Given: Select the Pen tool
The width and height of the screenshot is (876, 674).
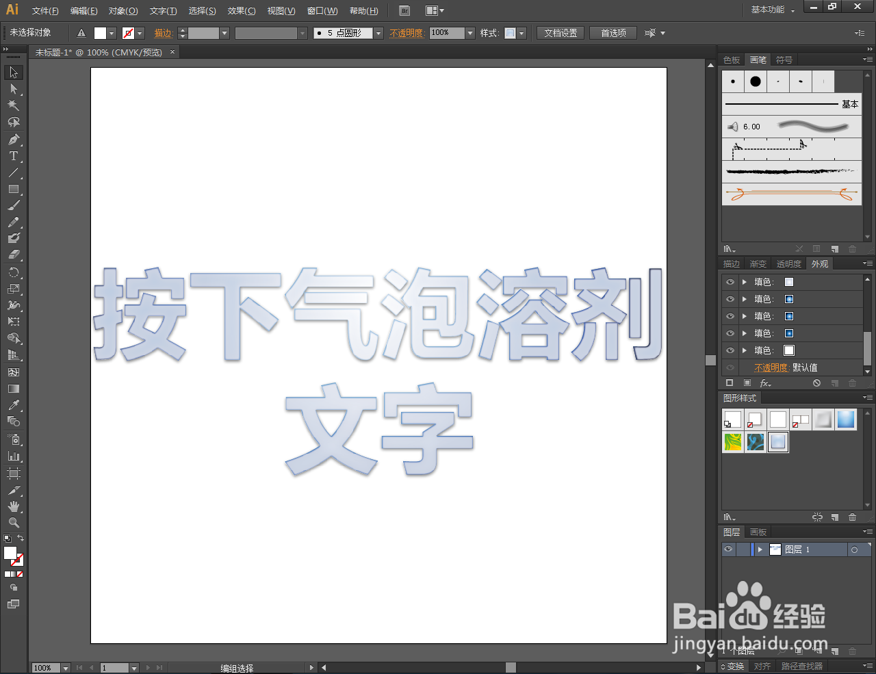Looking at the screenshot, I should click(14, 140).
